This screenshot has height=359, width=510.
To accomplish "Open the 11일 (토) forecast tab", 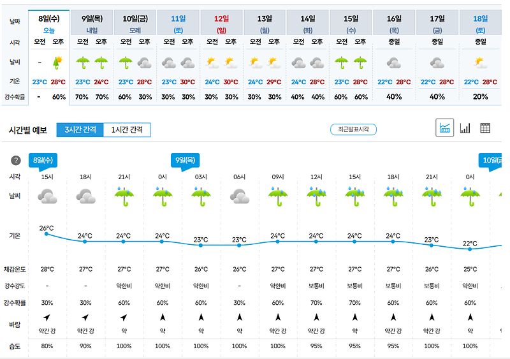I will (178, 24).
